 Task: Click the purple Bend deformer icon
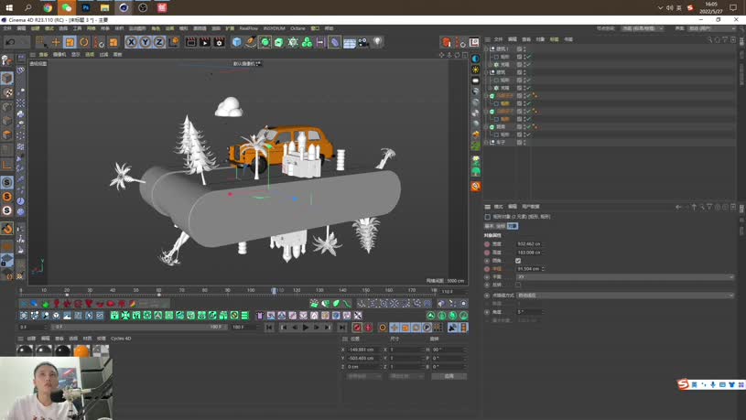pos(334,42)
